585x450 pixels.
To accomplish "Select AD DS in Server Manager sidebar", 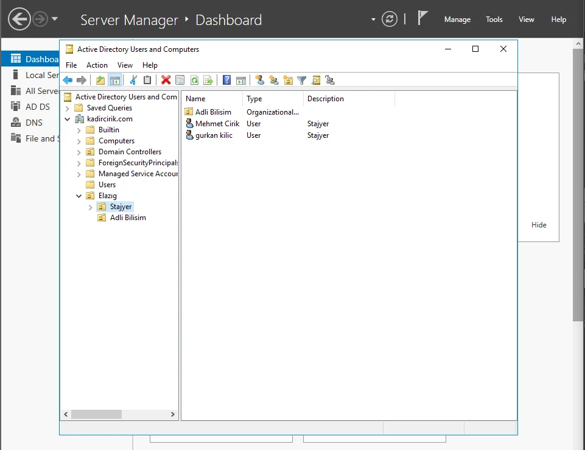I will coord(30,107).
